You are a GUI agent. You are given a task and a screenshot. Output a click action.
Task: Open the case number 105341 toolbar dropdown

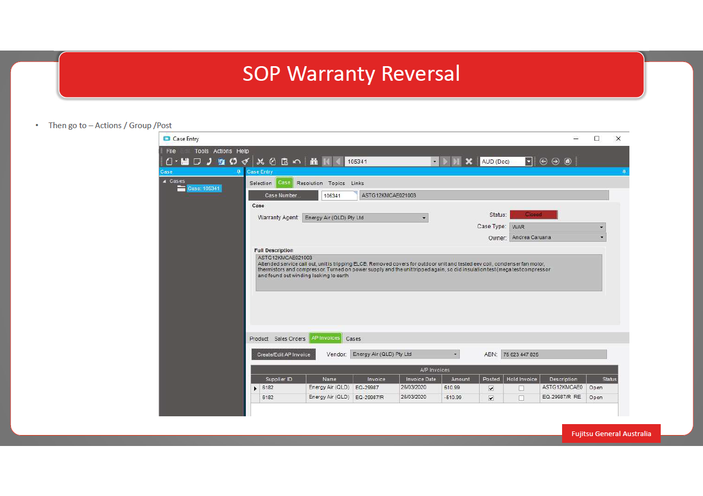(434, 162)
